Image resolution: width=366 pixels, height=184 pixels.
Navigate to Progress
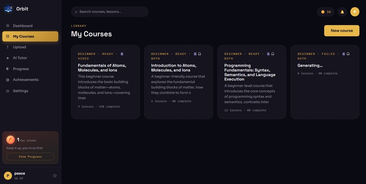click(30, 69)
